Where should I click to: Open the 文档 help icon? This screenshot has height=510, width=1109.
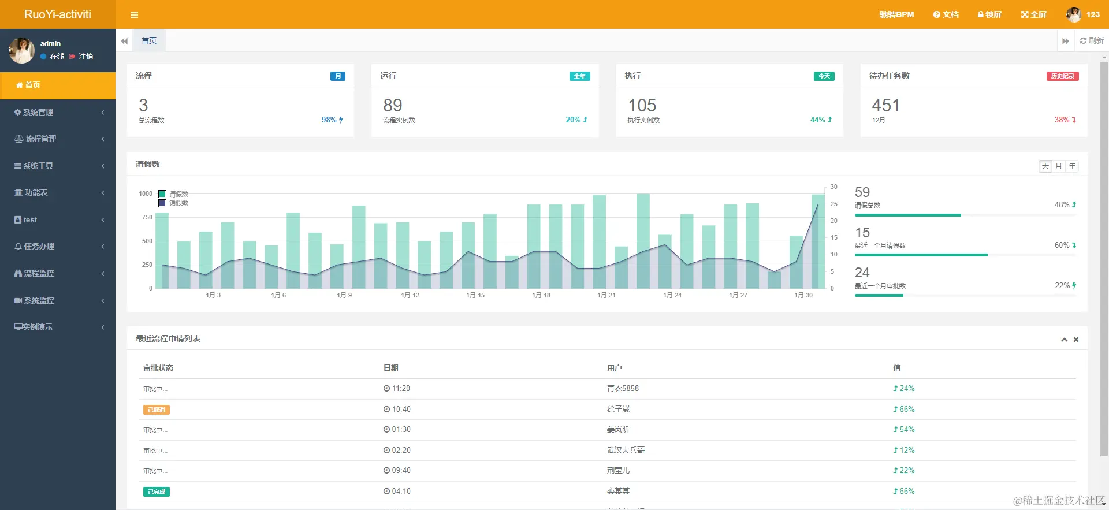(936, 14)
